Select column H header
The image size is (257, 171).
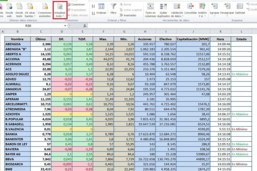point(145,32)
